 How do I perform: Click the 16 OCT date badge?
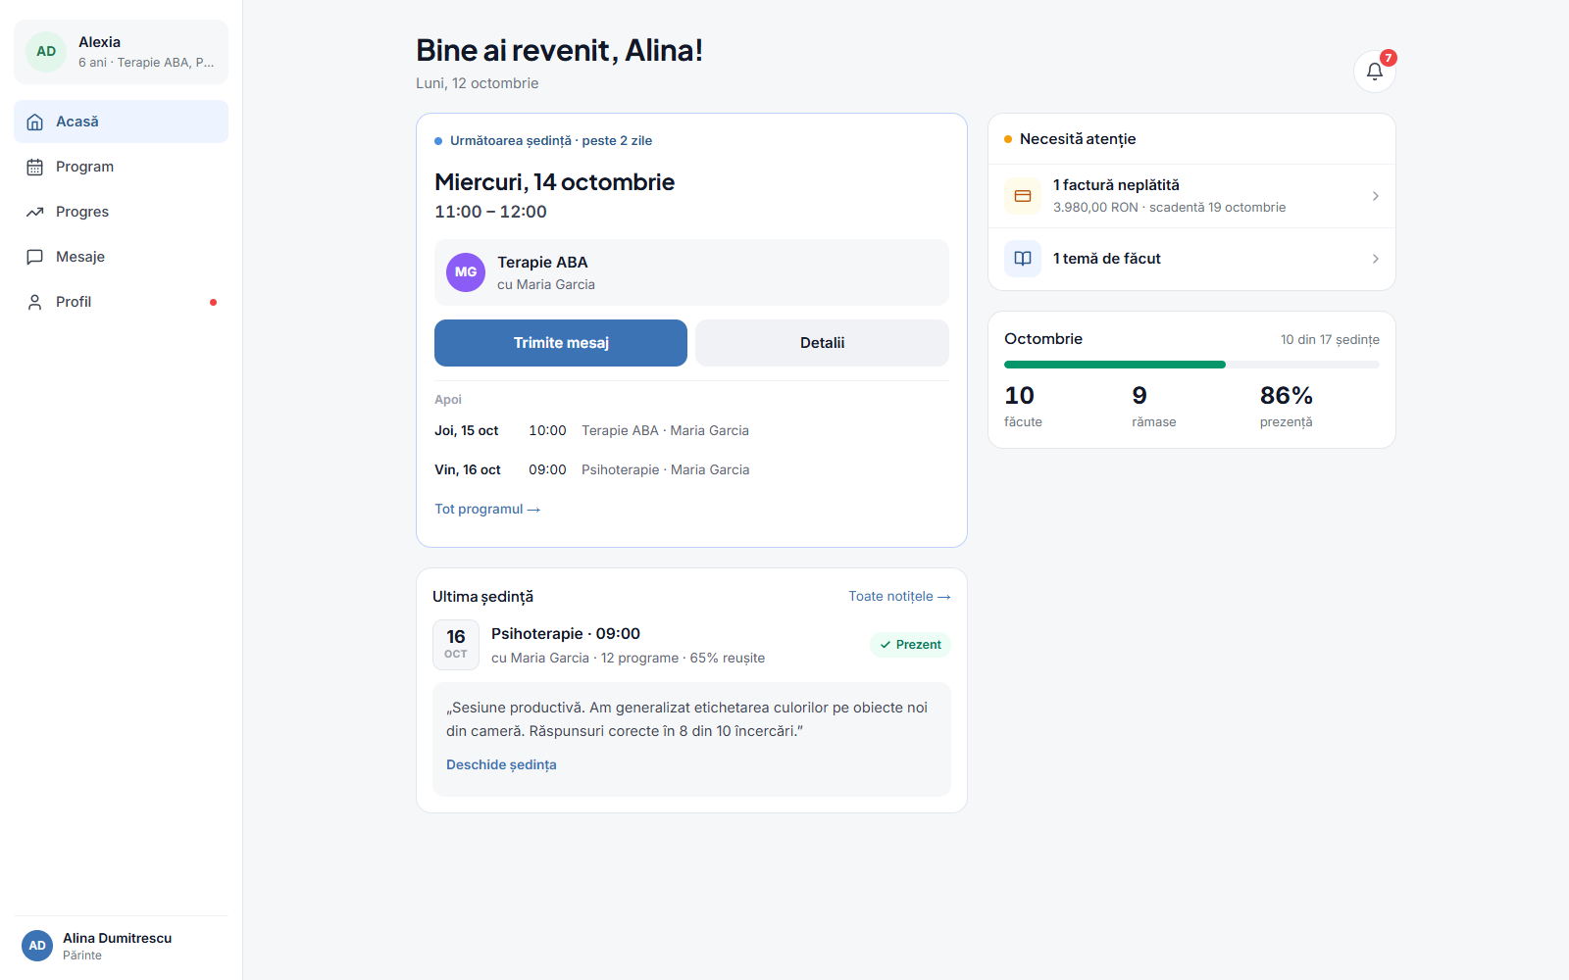(456, 645)
